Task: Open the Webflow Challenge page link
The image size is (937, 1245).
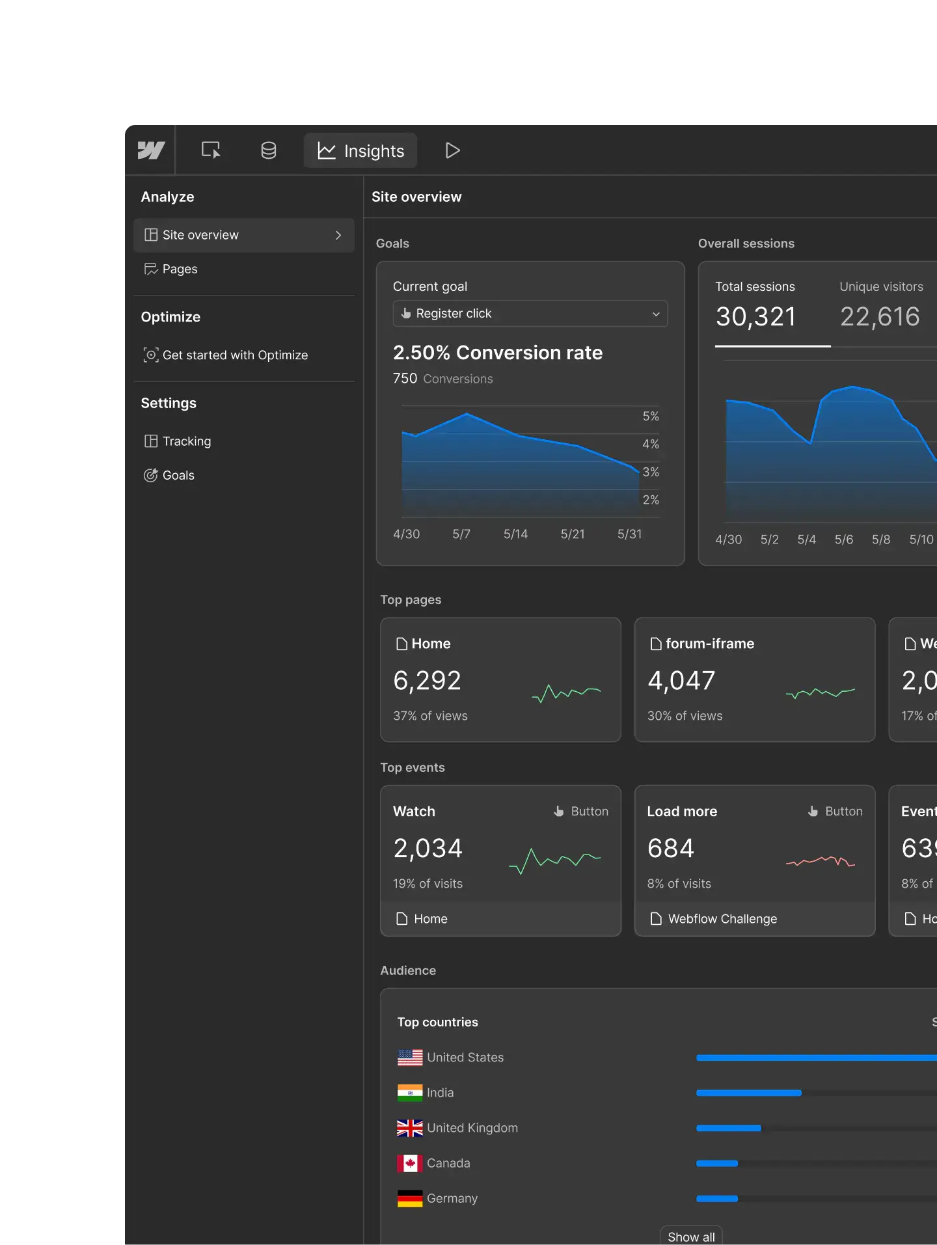Action: [722, 919]
